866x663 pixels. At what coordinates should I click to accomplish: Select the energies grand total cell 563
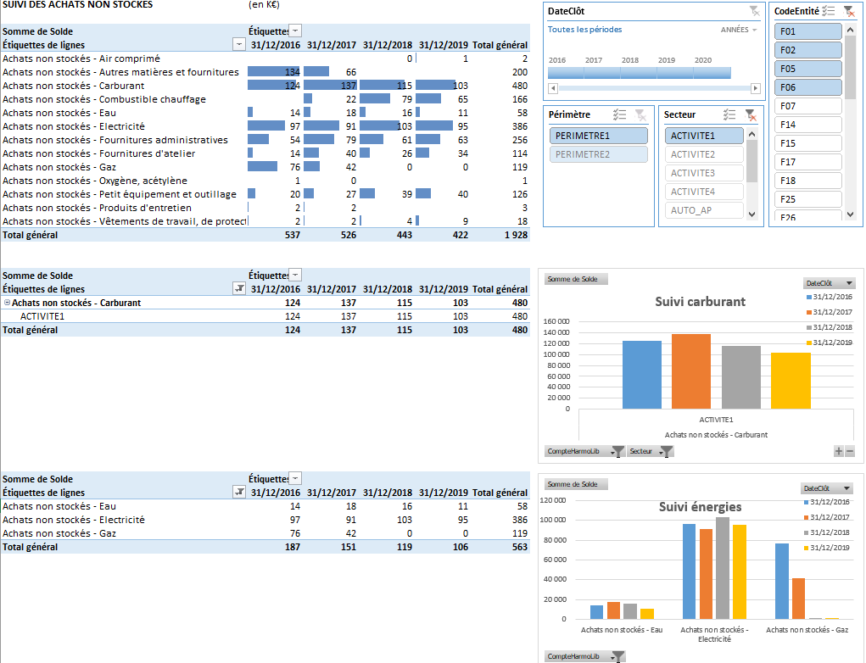coord(520,547)
